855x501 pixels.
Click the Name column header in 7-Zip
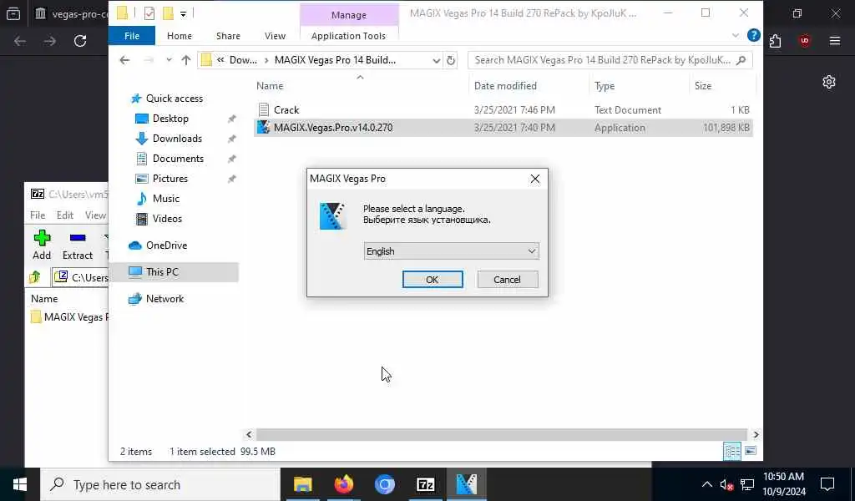click(x=44, y=299)
